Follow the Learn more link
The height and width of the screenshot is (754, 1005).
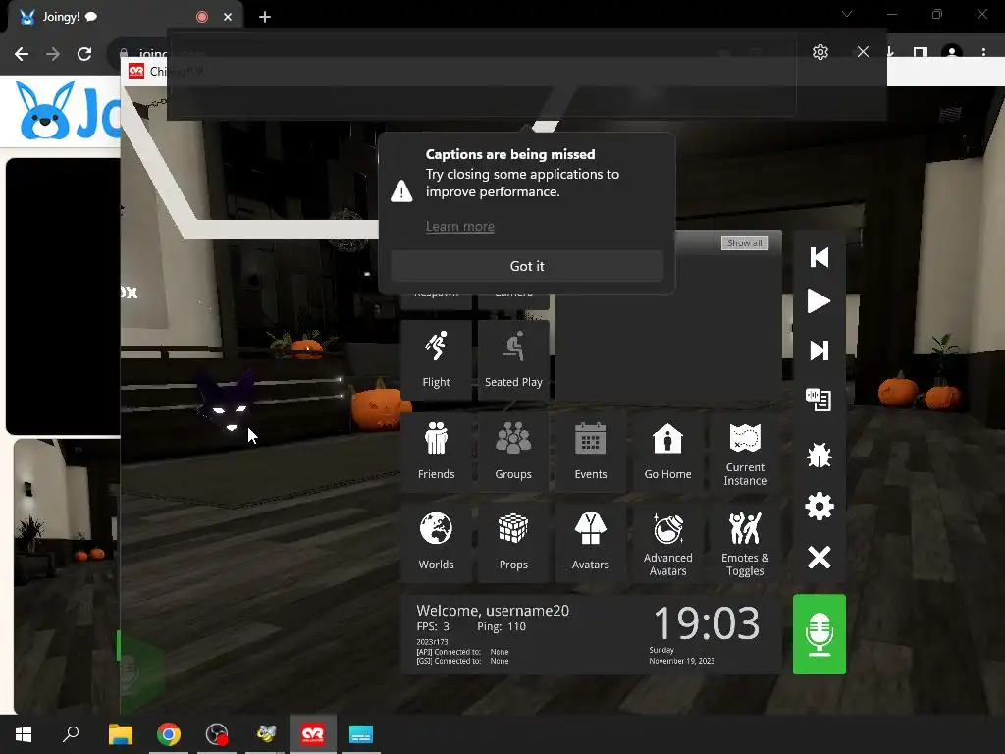460,227
